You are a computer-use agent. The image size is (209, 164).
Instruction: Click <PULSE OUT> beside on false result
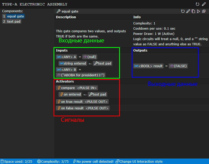tap(97, 108)
